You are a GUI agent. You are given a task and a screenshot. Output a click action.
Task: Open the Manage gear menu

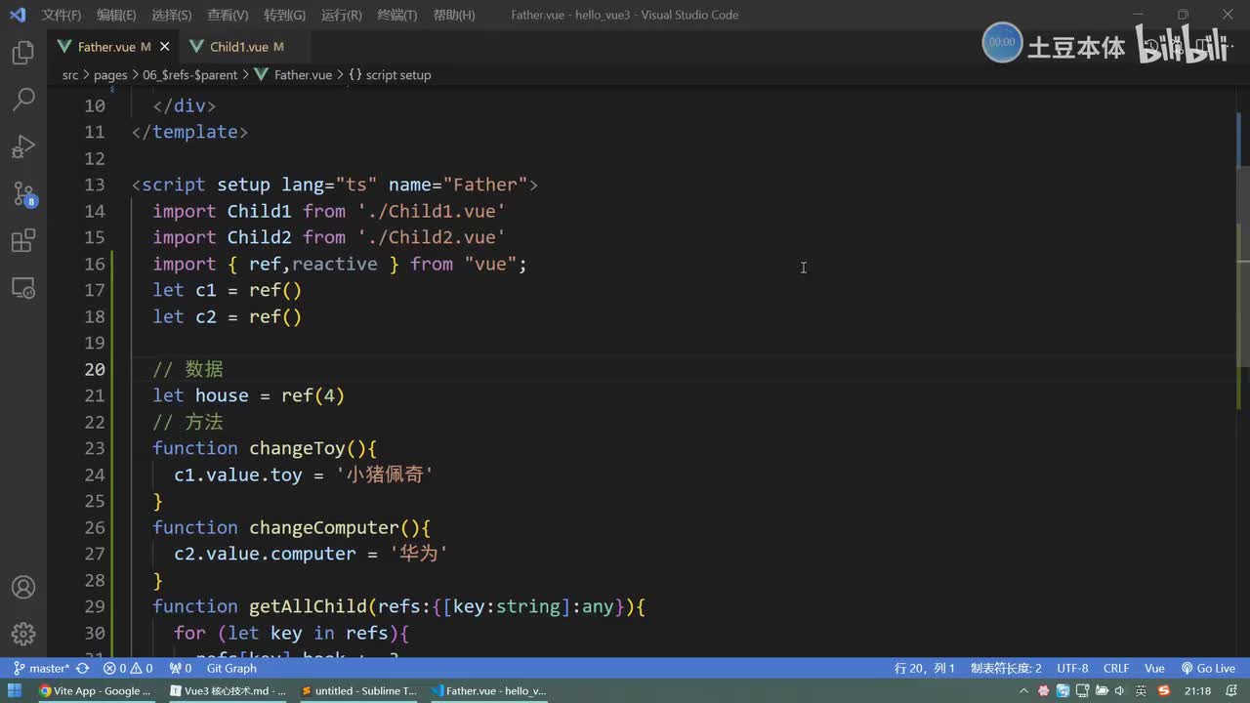click(23, 634)
